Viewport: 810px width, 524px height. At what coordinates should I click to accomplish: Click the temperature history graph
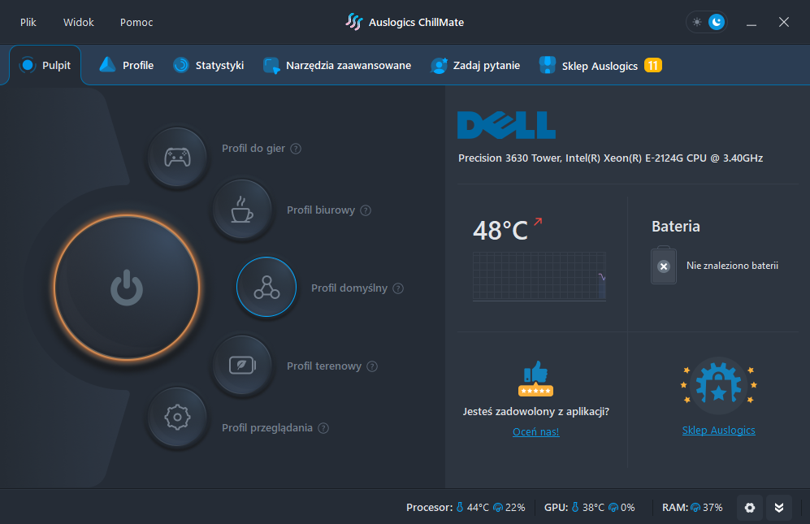pos(539,276)
